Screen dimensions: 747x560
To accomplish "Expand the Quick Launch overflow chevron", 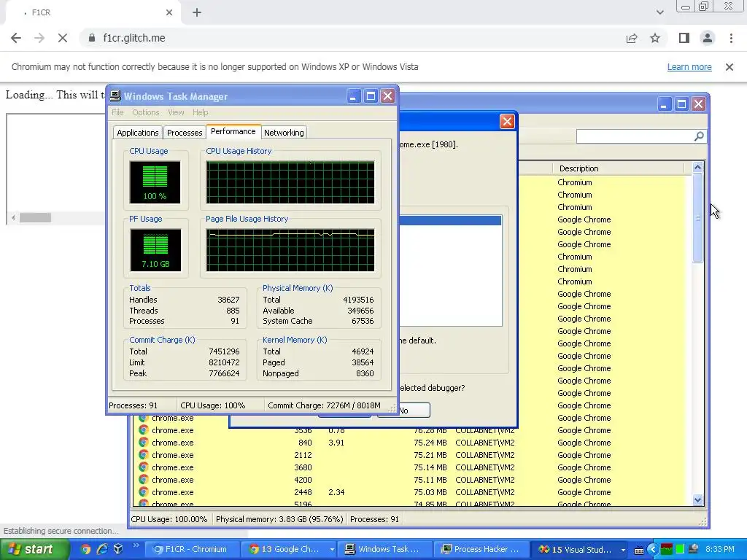I will pyautogui.click(x=136, y=545).
